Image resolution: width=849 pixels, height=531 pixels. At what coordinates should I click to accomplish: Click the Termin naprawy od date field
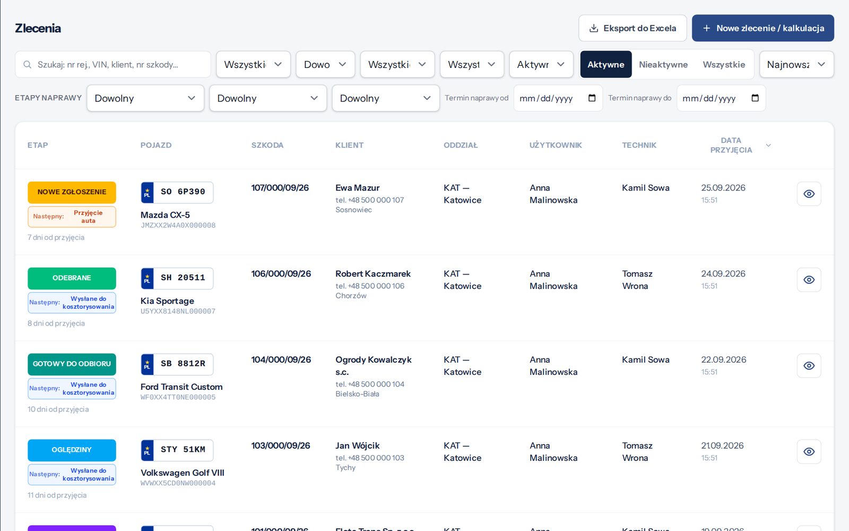point(558,98)
